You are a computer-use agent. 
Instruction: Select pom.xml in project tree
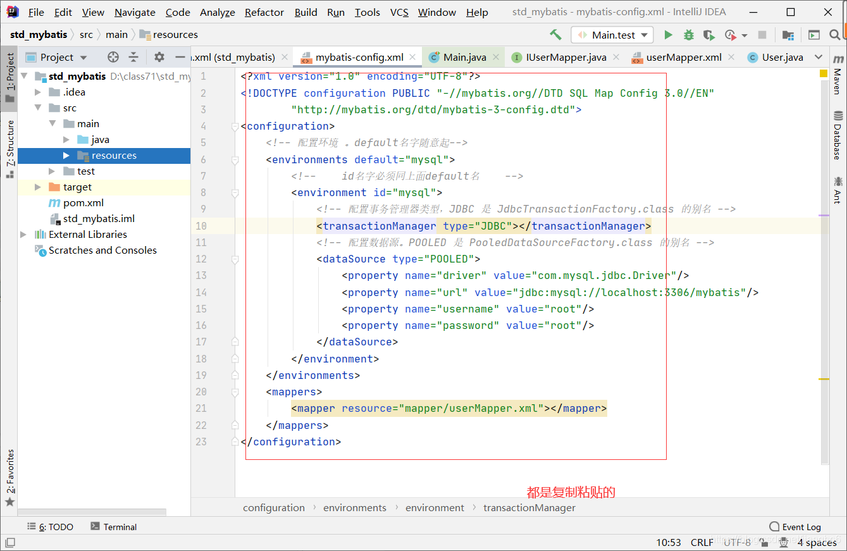[x=83, y=203]
